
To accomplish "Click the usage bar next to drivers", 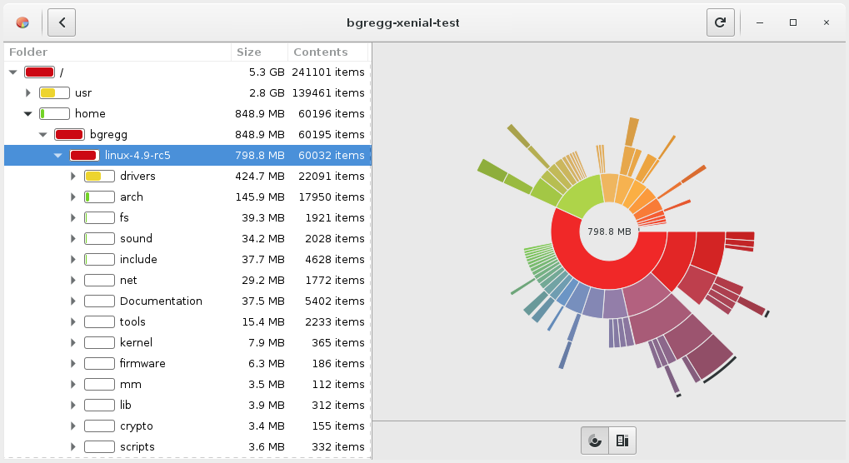I will click(99, 176).
